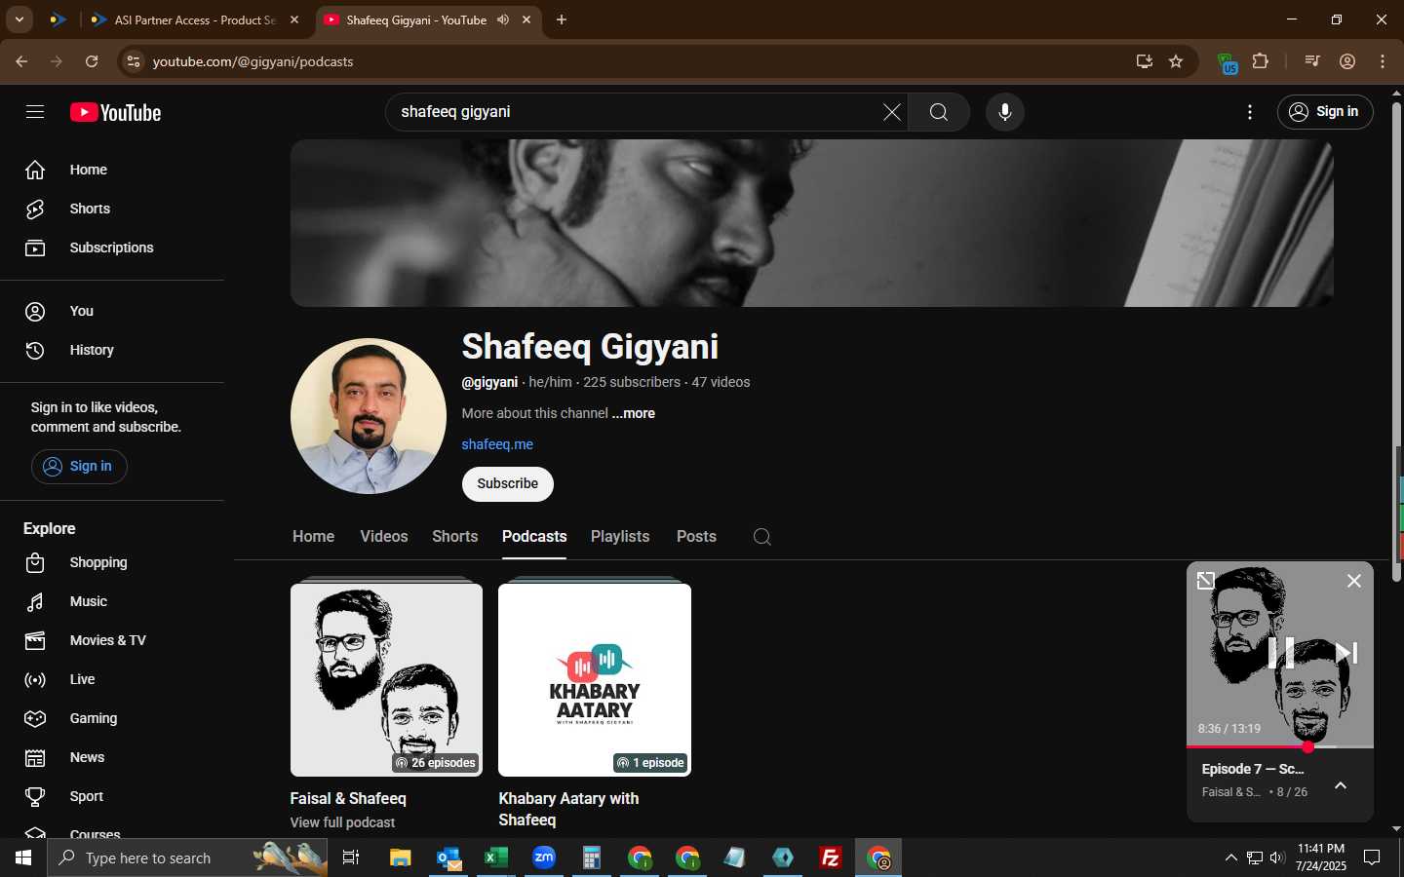
Task: Open Shorts in the sidebar
Action: coord(112,209)
